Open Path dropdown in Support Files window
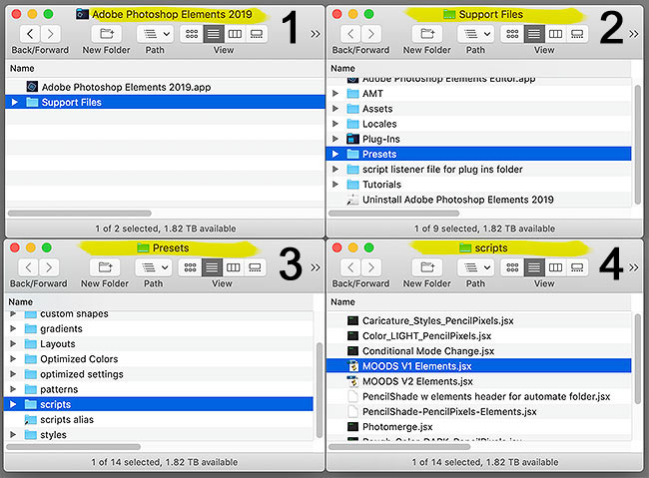This screenshot has height=478, width=649. pos(475,34)
